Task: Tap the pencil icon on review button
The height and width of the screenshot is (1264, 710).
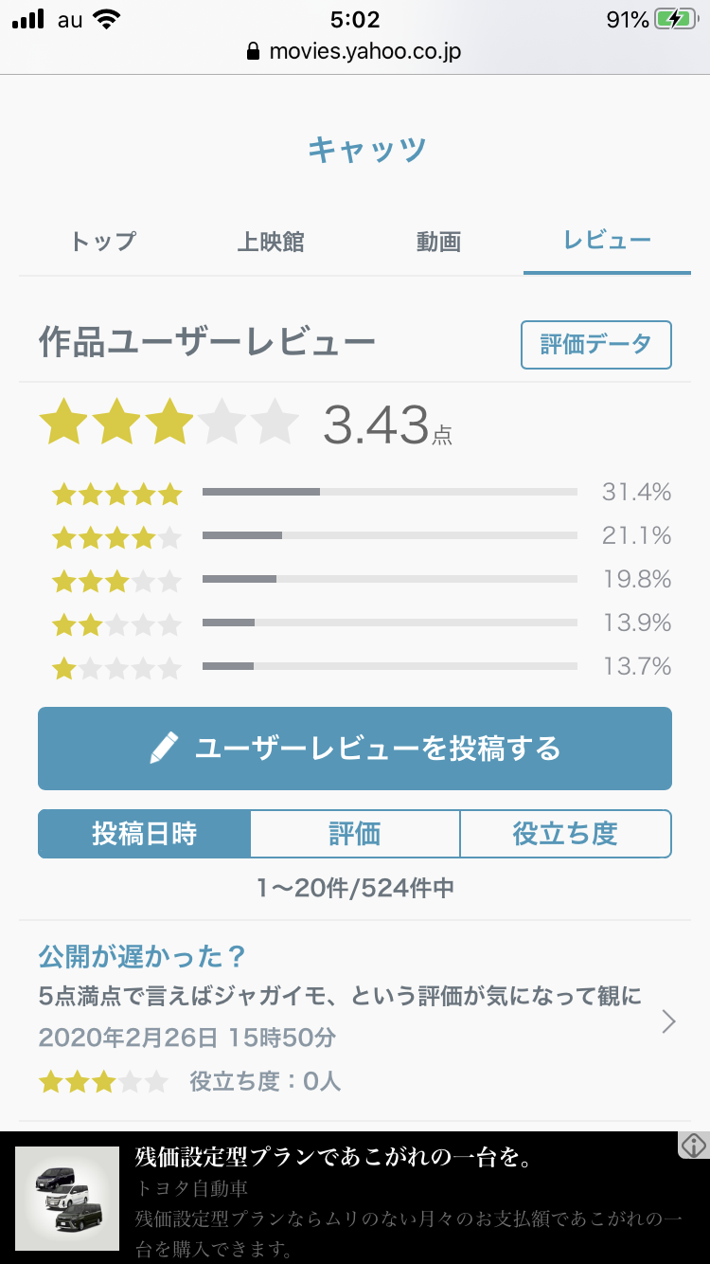Action: [x=164, y=749]
